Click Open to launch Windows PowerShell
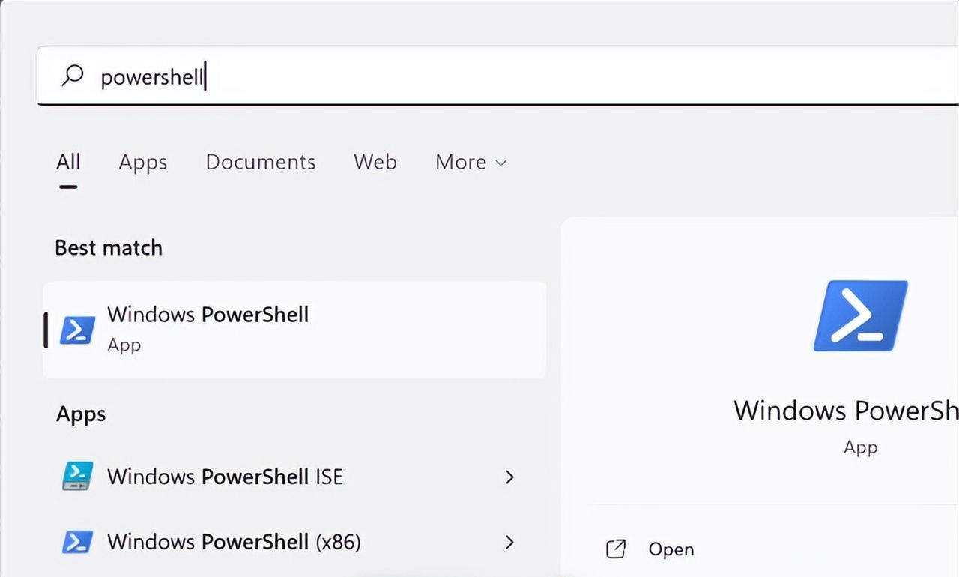Screen dimensions: 959x577 (671, 549)
